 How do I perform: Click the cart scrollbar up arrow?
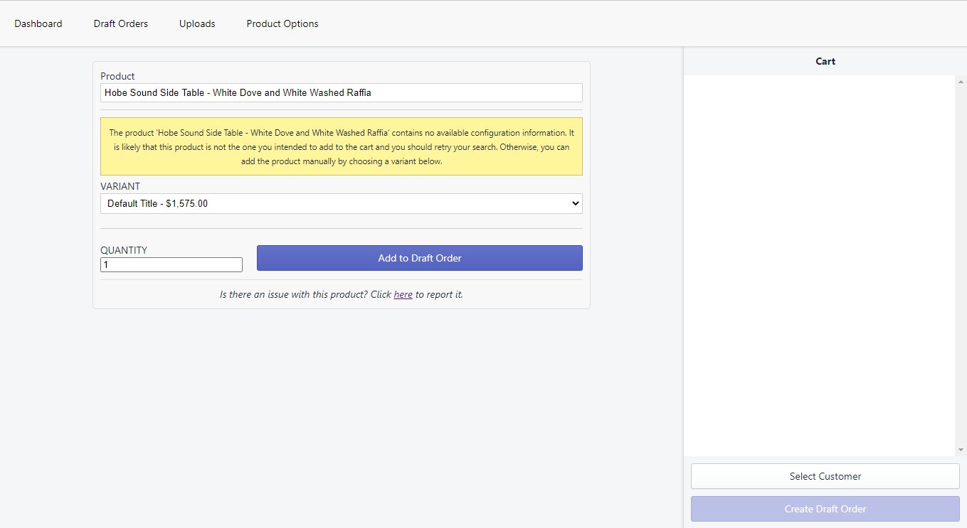click(x=961, y=80)
